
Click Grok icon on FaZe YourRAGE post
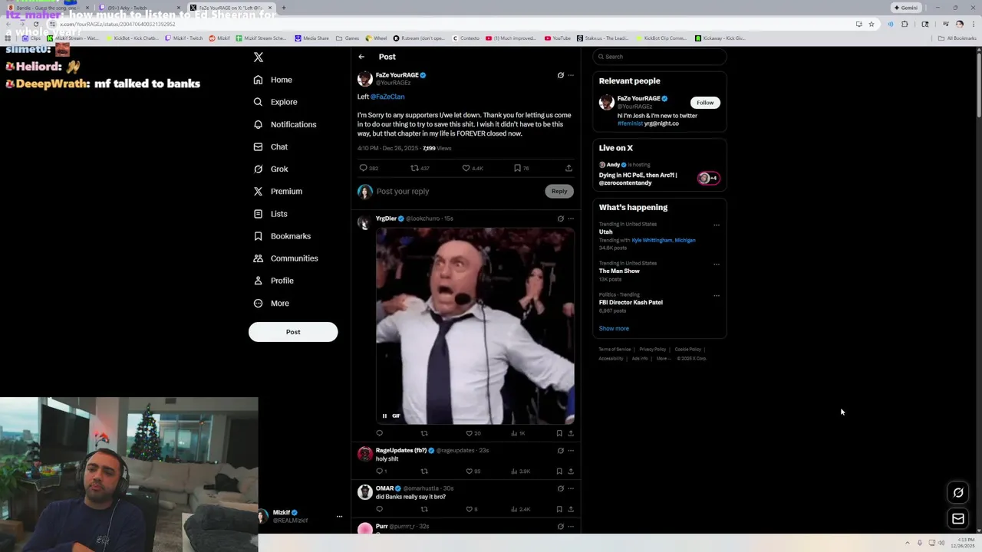pyautogui.click(x=560, y=75)
